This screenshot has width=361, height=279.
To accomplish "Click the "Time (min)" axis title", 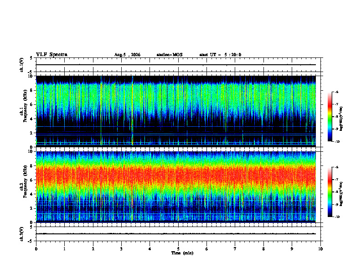I will point(182,253).
